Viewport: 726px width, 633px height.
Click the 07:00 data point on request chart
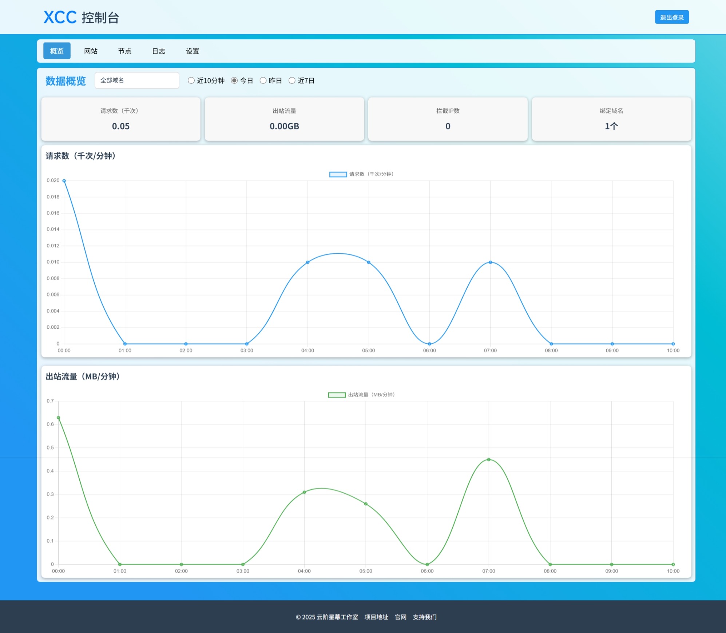click(x=490, y=262)
